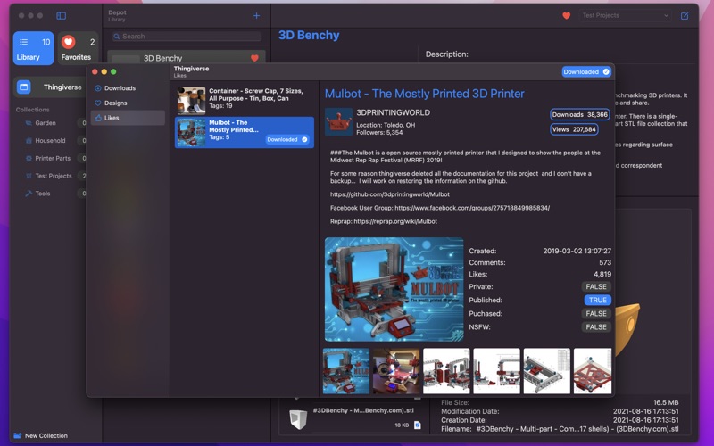Select Mulbot list item
Image resolution: width=714 pixels, height=446 pixels.
pyautogui.click(x=245, y=132)
